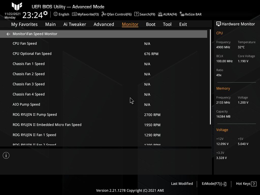Click the Search(F9) question mark icon
Image resolution: width=260 pixels, height=195 pixels.
pyautogui.click(x=136, y=14)
